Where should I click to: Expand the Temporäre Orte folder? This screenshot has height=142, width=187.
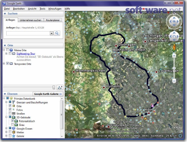(4, 63)
